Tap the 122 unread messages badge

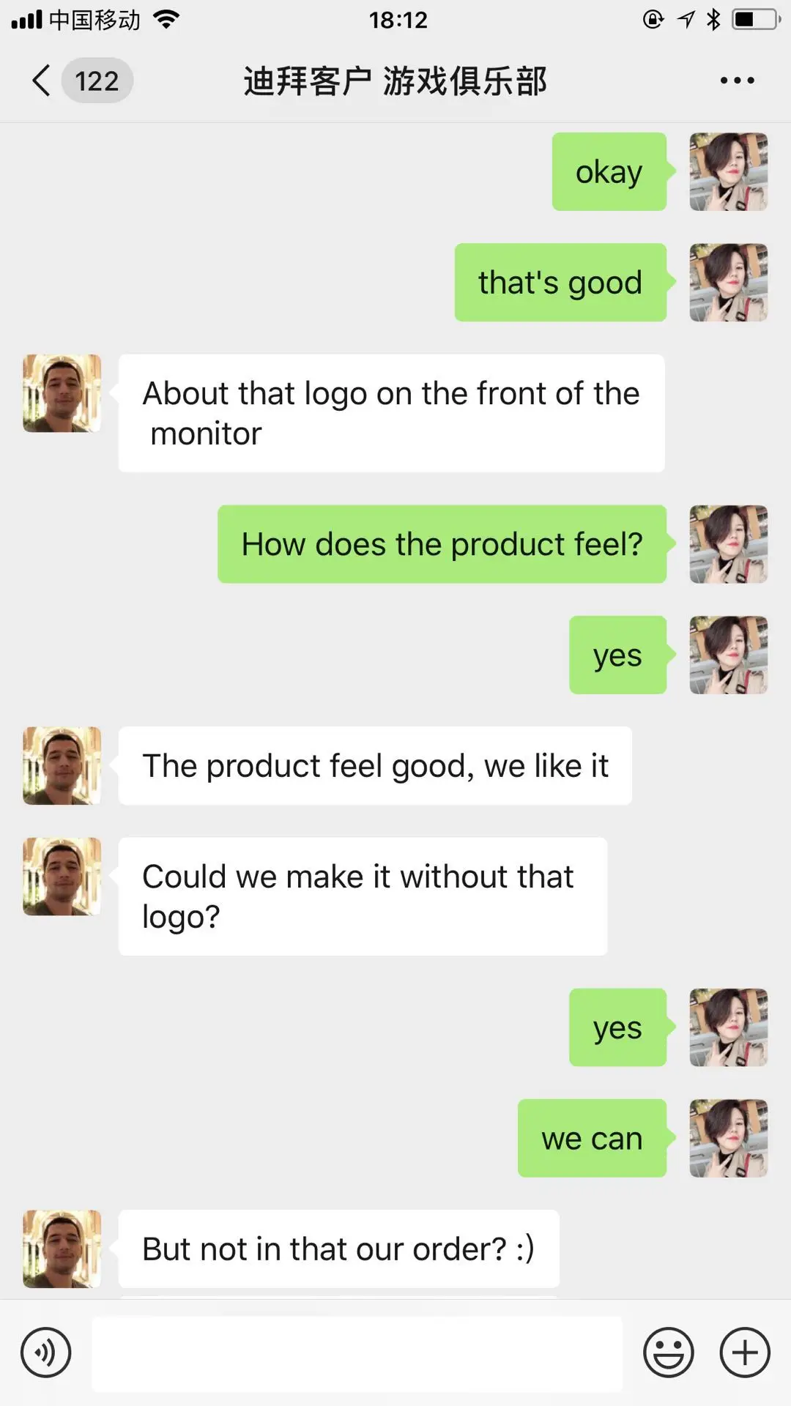[97, 81]
